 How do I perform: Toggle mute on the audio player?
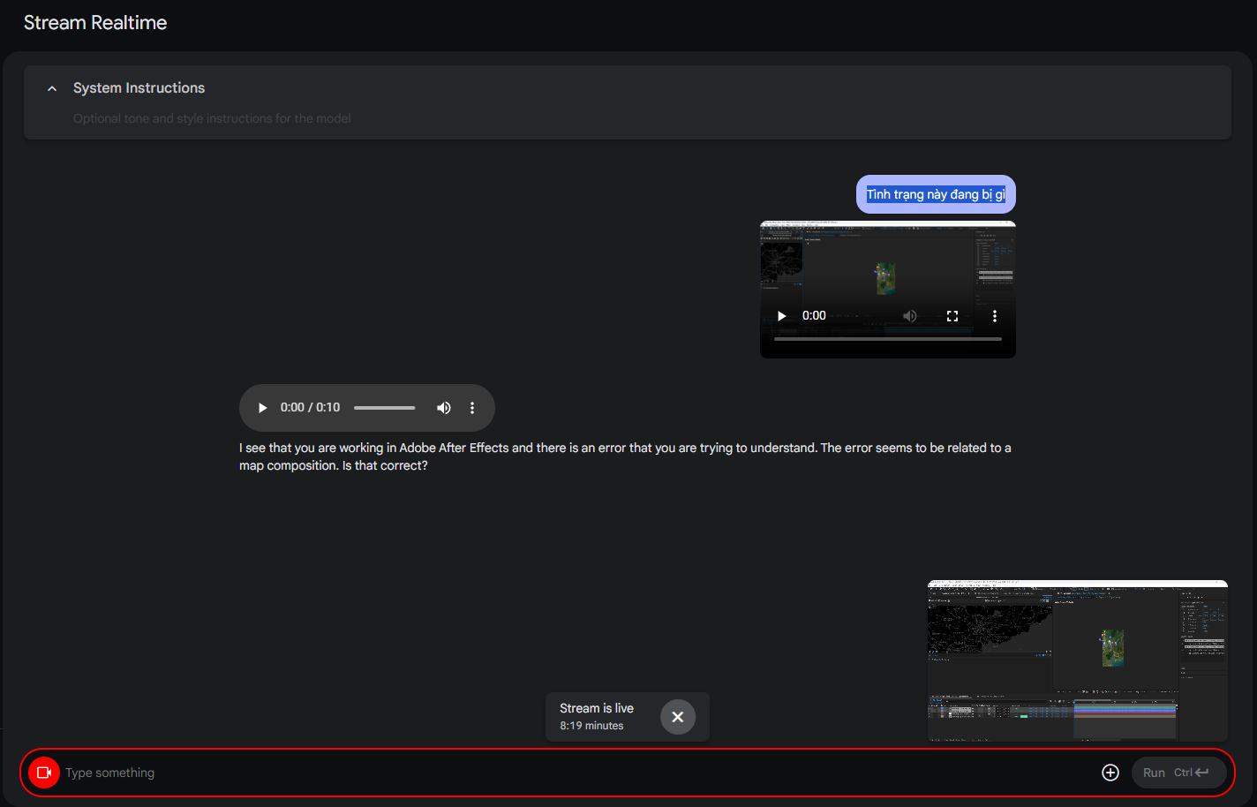(x=444, y=408)
